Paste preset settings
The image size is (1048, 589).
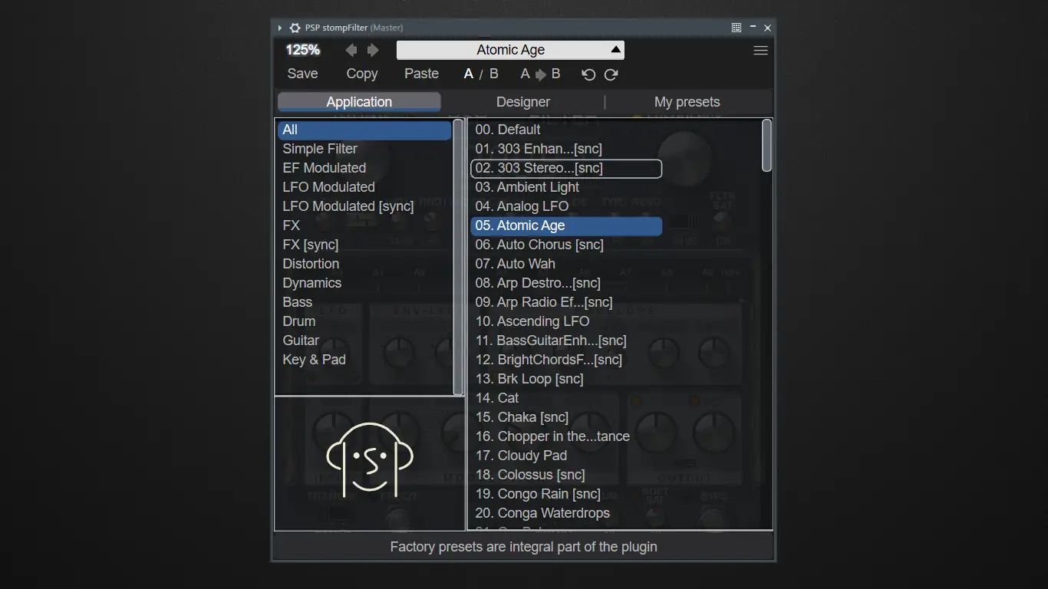tap(421, 74)
